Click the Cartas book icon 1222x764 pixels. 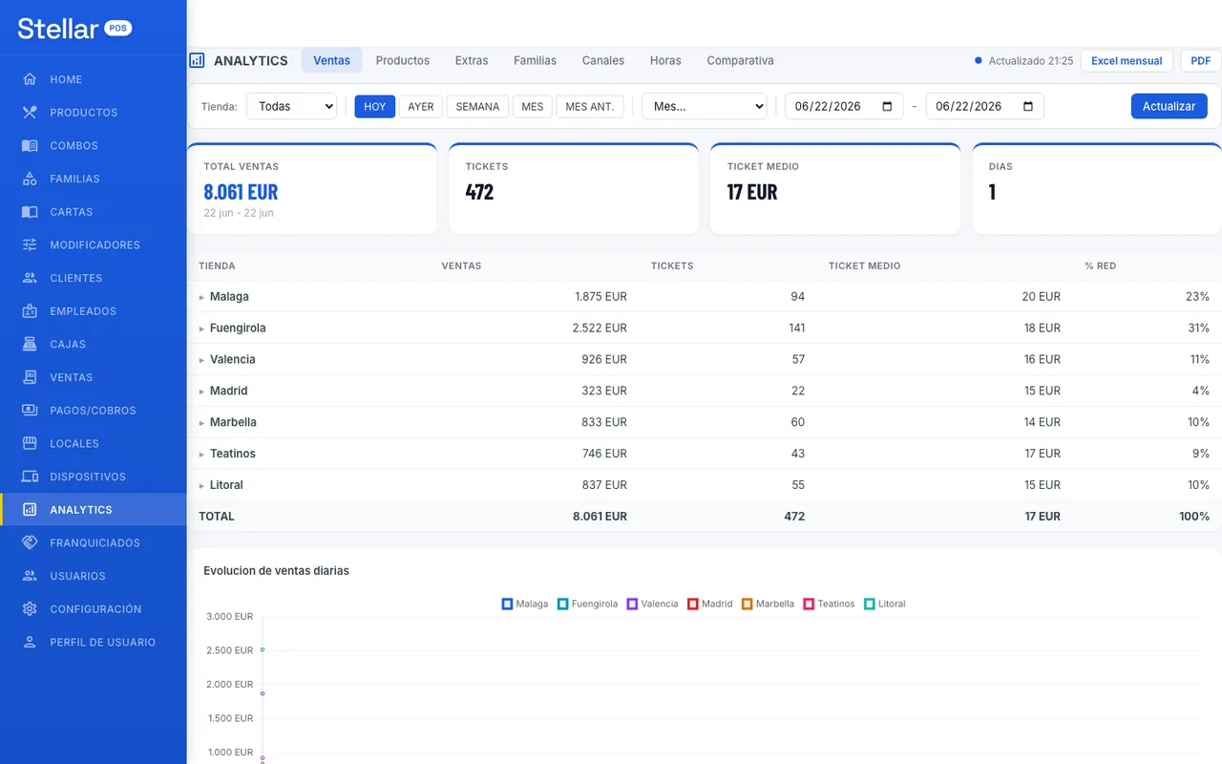pos(30,212)
